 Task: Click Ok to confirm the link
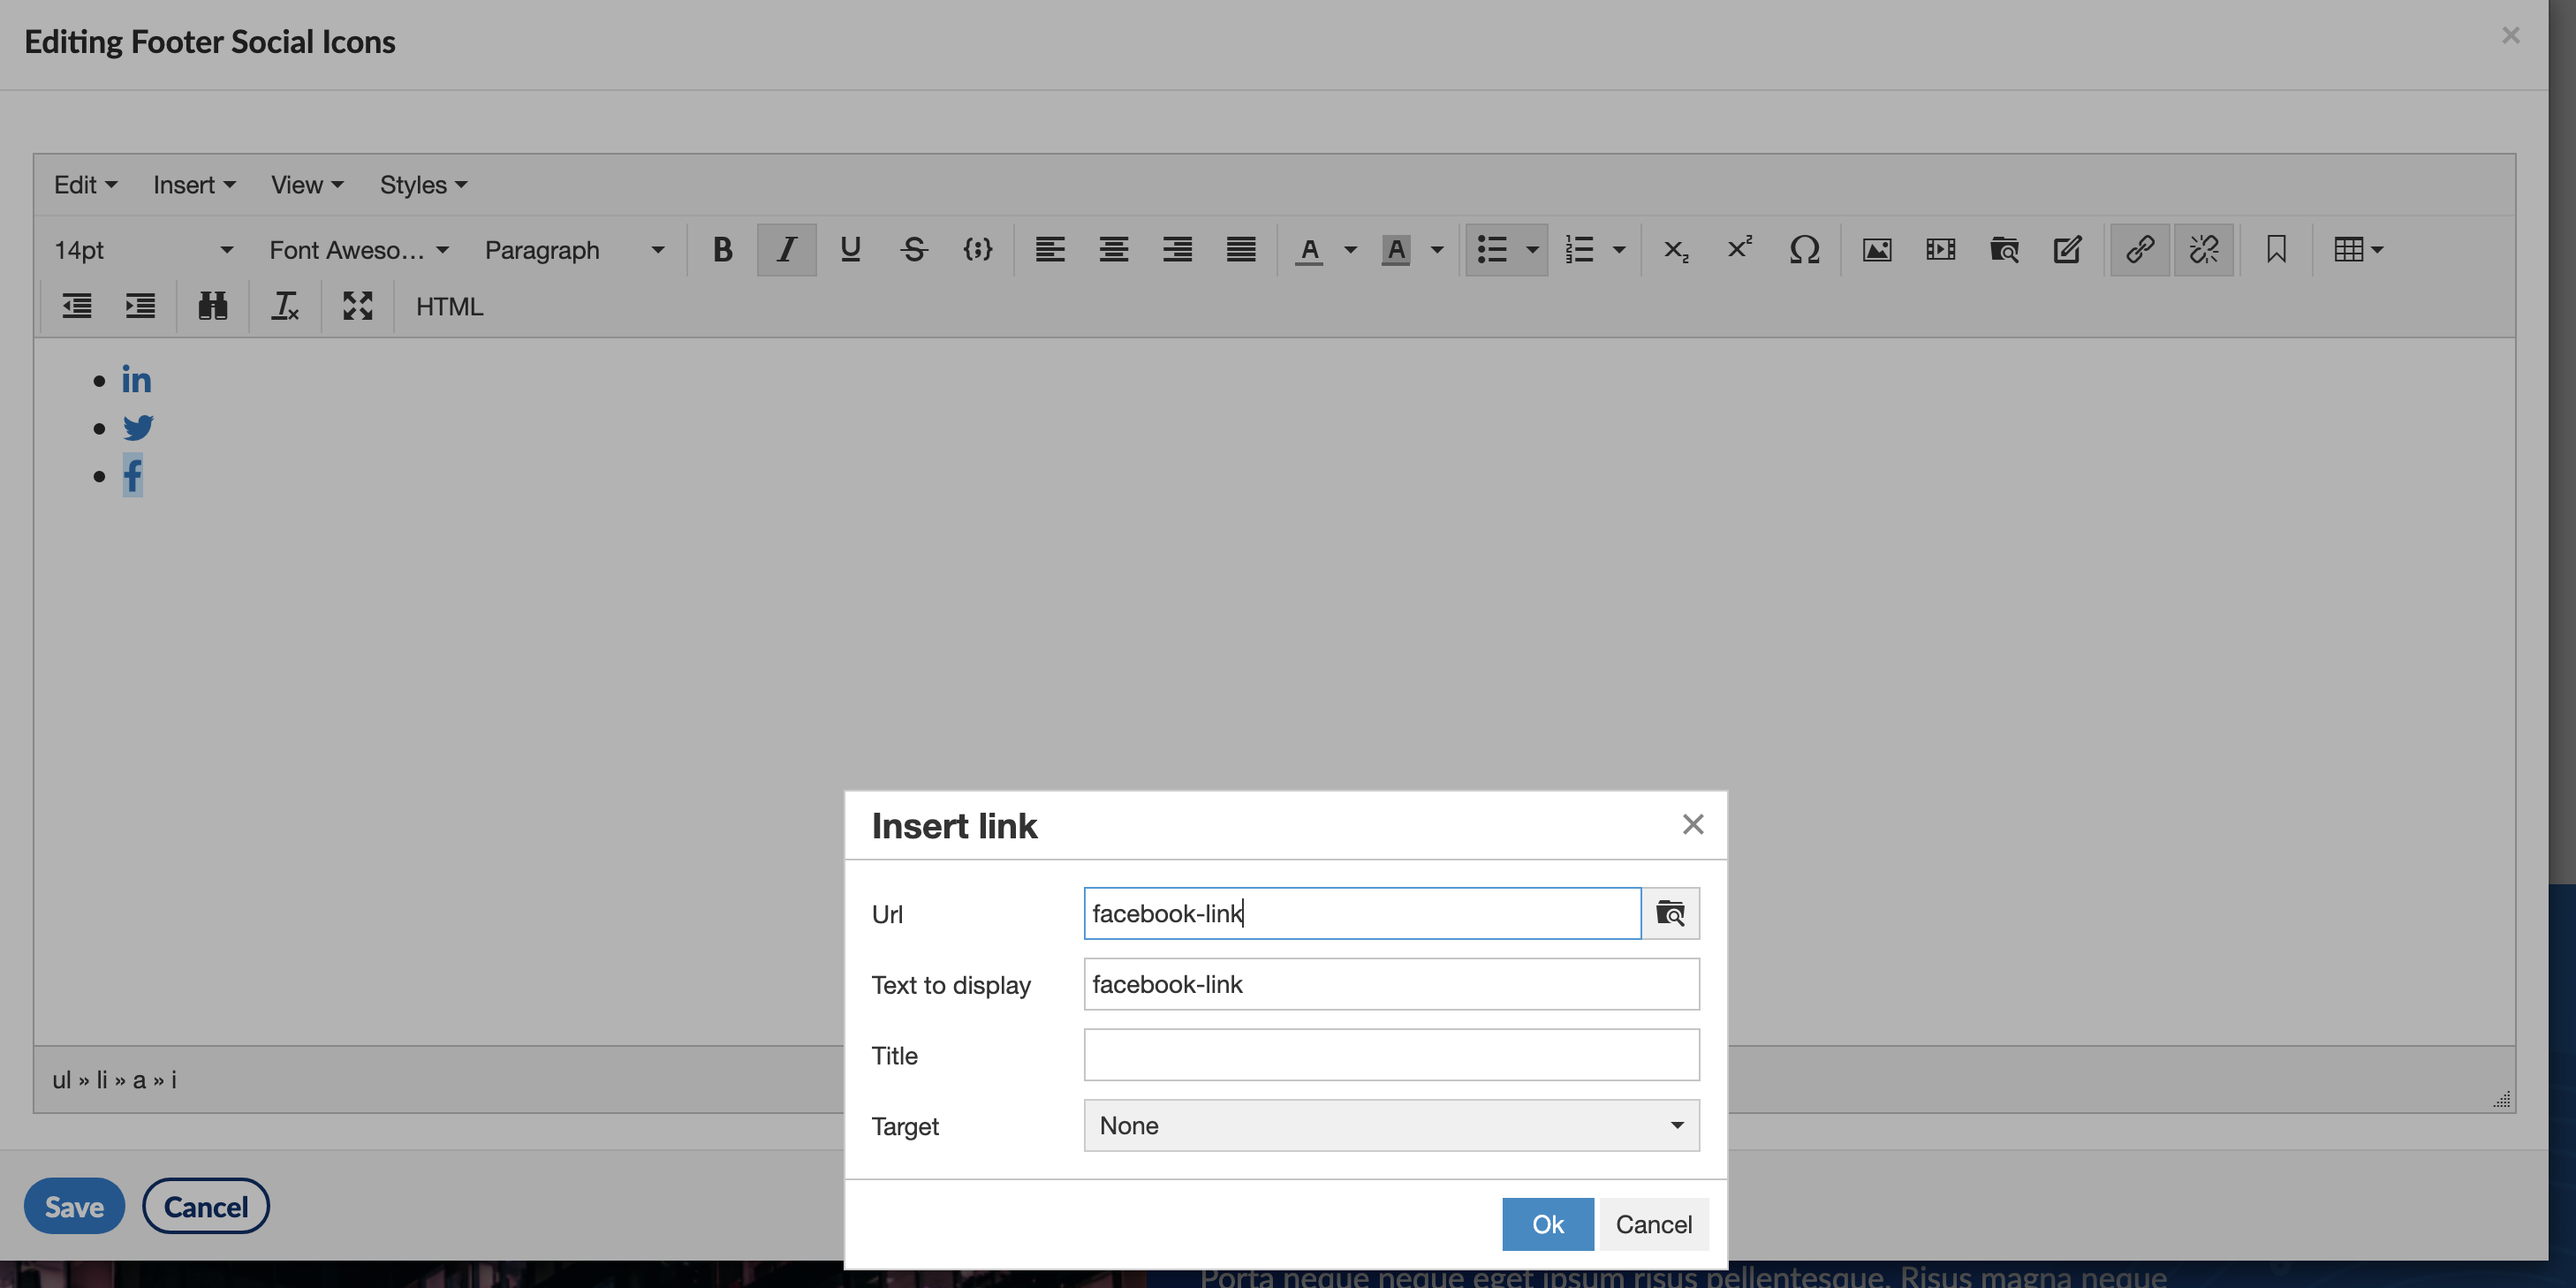click(x=1547, y=1224)
